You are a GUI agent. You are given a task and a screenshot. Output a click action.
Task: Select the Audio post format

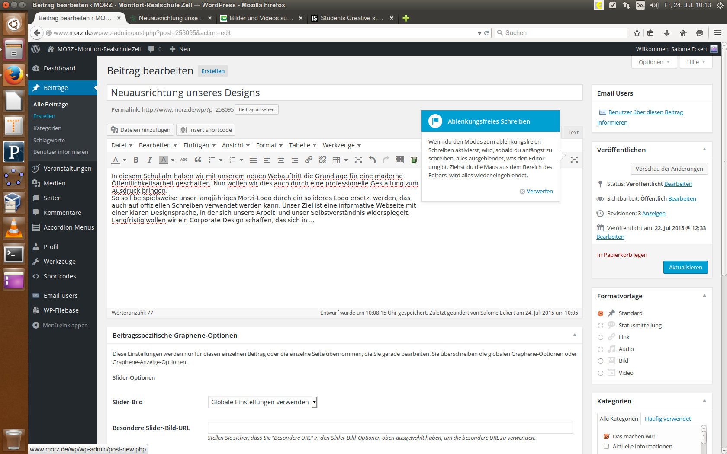601,349
